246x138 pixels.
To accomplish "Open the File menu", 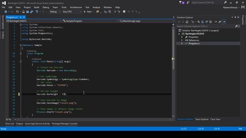I will coord(3,7).
